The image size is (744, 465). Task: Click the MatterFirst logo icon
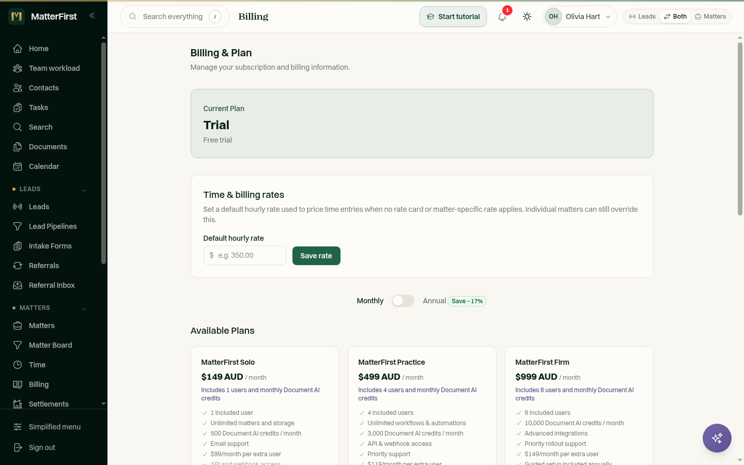(17, 17)
